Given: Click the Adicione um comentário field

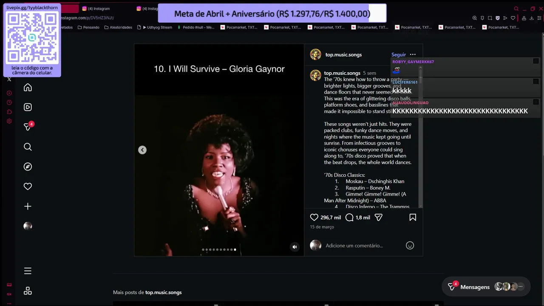Looking at the screenshot, I should pyautogui.click(x=354, y=245).
